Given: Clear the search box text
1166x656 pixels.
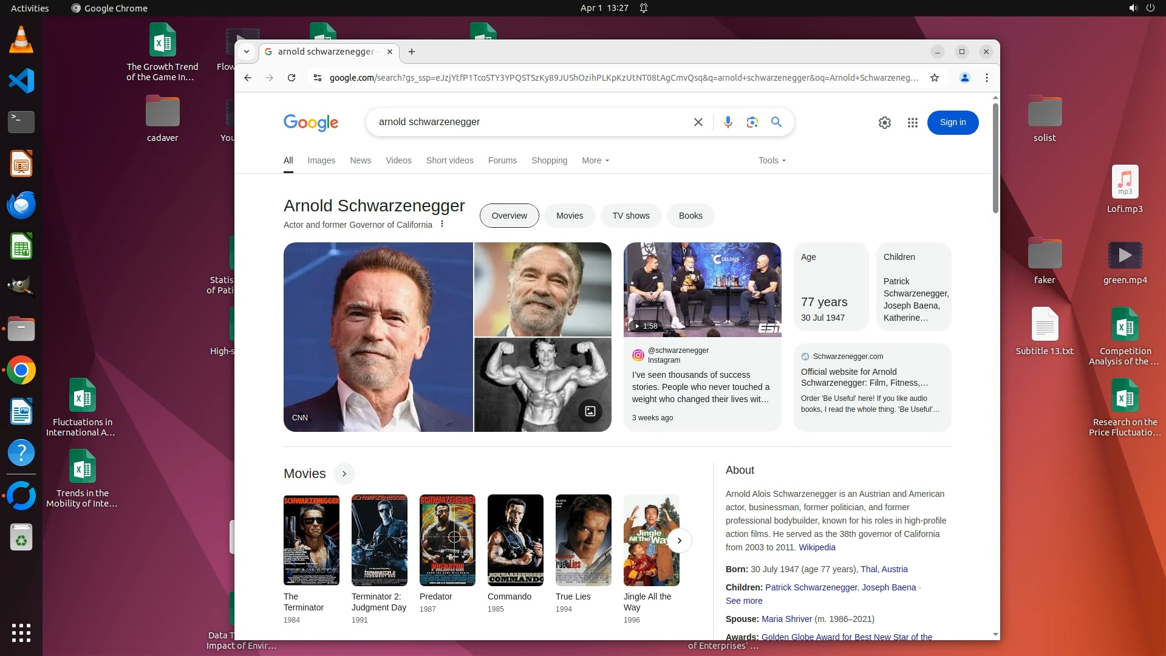Looking at the screenshot, I should coord(698,122).
